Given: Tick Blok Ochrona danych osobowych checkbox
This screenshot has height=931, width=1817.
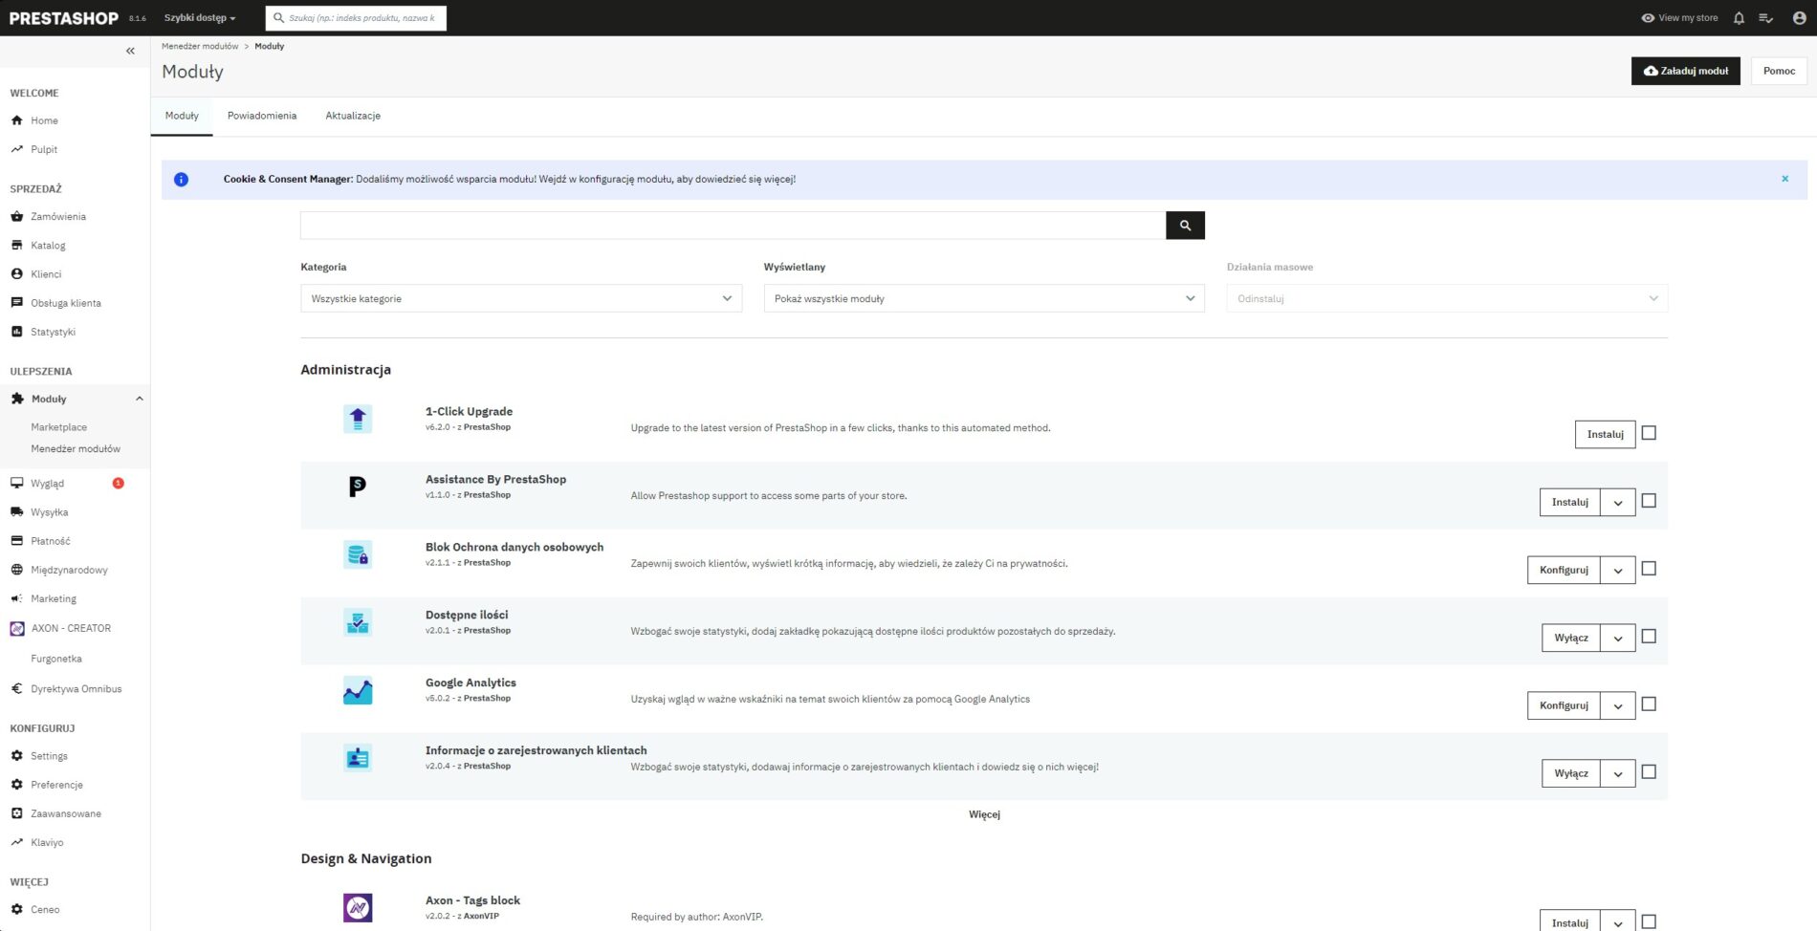Looking at the screenshot, I should pos(1649,569).
